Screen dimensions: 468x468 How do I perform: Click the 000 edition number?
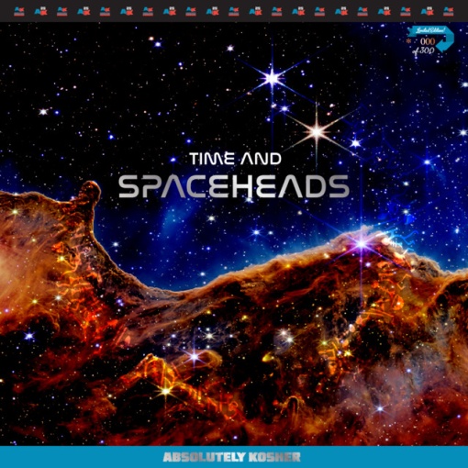click(428, 41)
